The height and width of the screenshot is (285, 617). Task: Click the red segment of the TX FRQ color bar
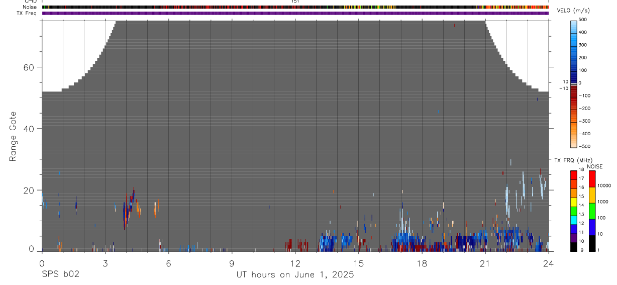(573, 175)
